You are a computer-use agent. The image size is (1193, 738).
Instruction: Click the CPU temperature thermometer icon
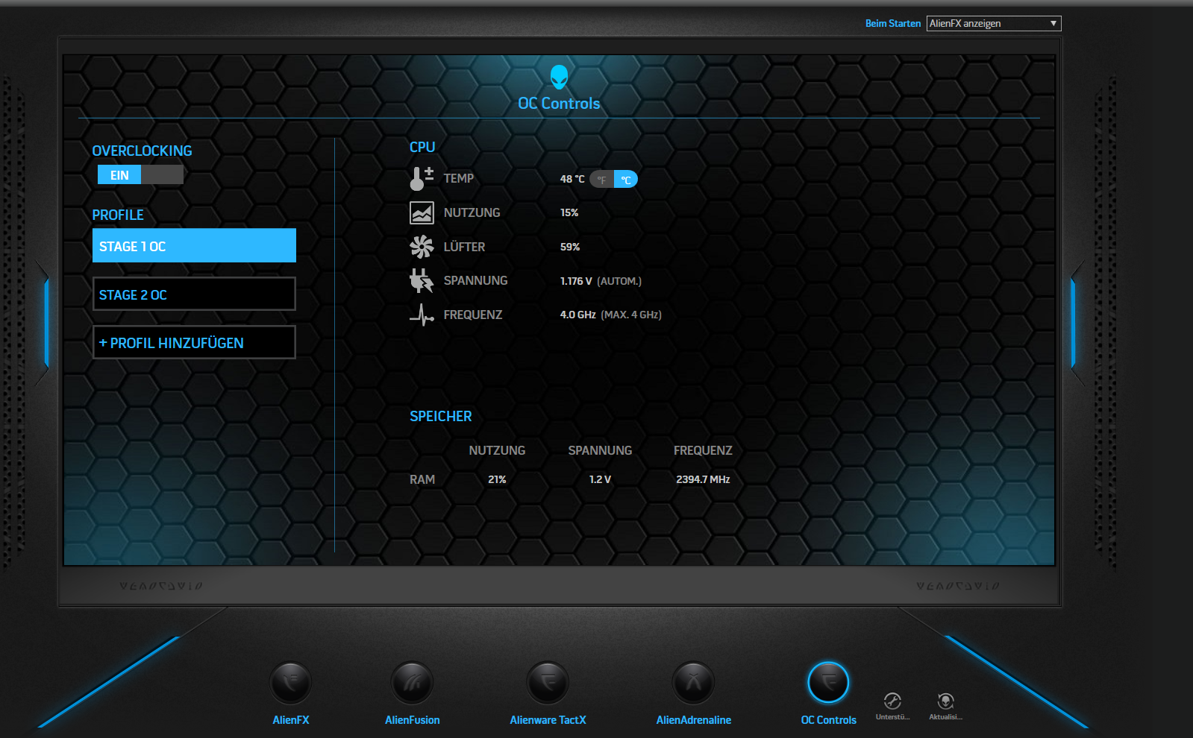click(x=422, y=178)
